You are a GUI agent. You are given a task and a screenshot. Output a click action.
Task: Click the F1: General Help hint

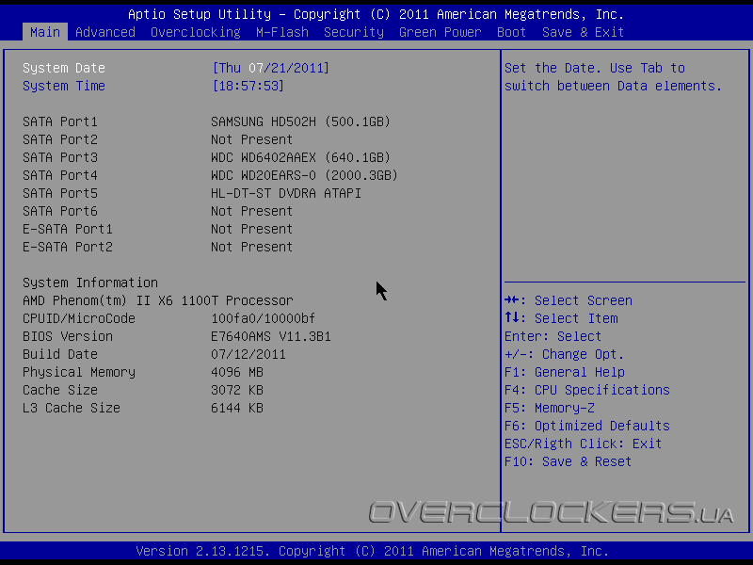[x=565, y=372]
